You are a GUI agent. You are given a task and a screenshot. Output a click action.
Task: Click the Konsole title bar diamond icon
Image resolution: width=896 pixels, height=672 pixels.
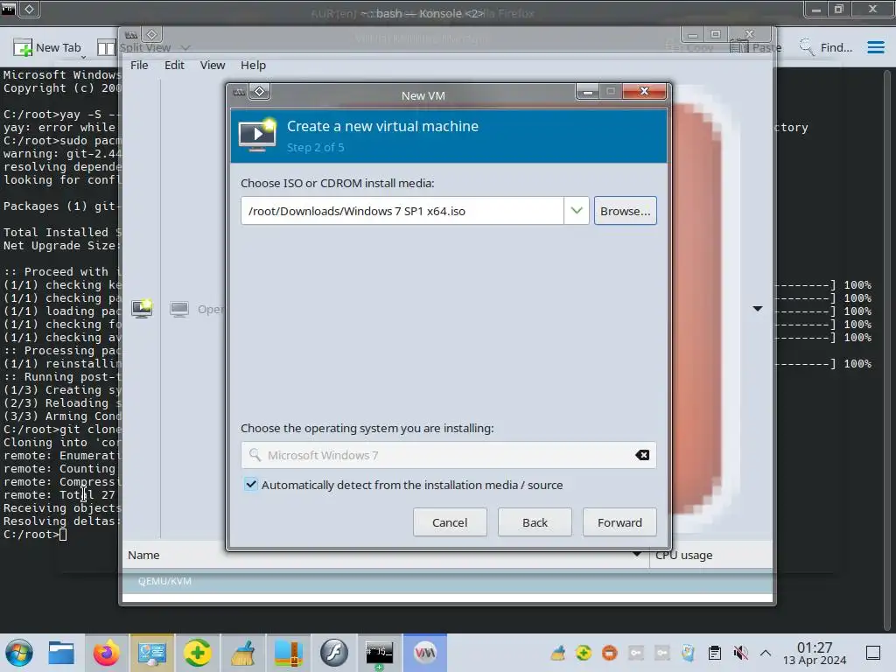coord(29,9)
